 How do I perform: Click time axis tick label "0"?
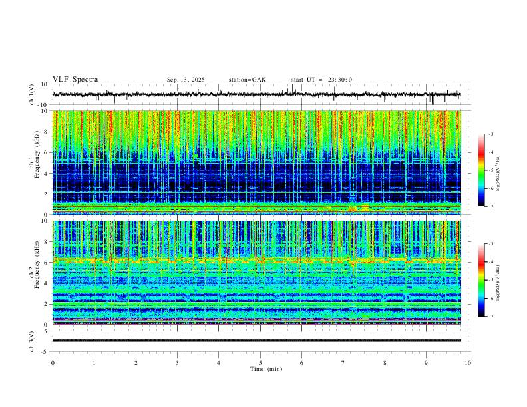tap(53, 363)
